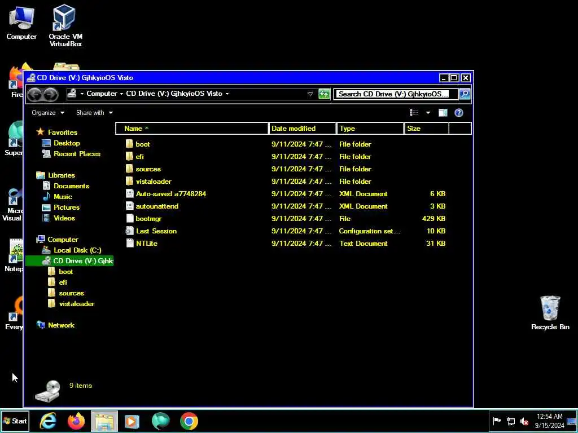Toggle the preview pane icon
The height and width of the screenshot is (433, 578).
(443, 113)
